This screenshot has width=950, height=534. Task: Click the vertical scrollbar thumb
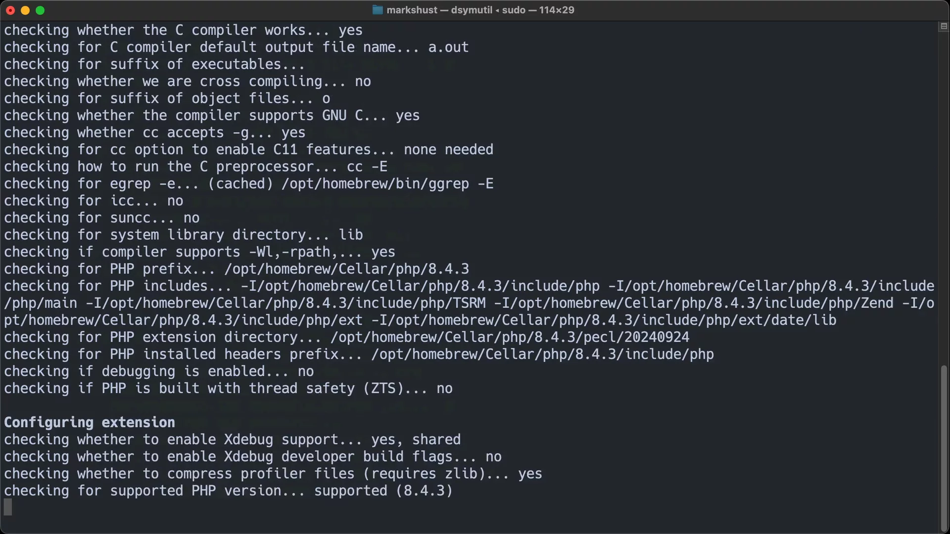944,447
